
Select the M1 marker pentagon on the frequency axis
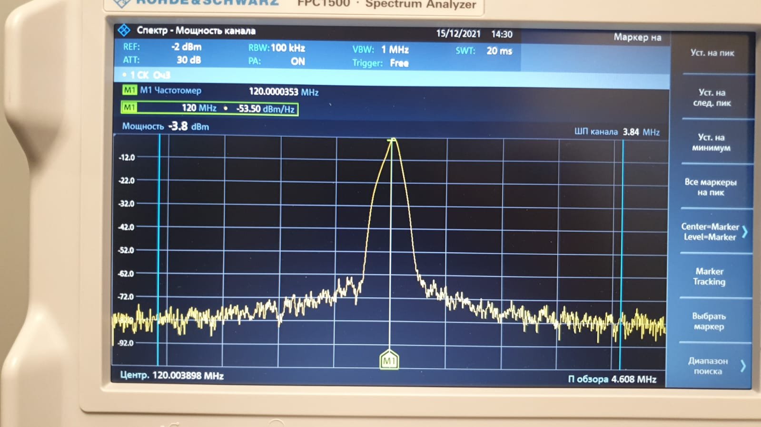pyautogui.click(x=389, y=361)
